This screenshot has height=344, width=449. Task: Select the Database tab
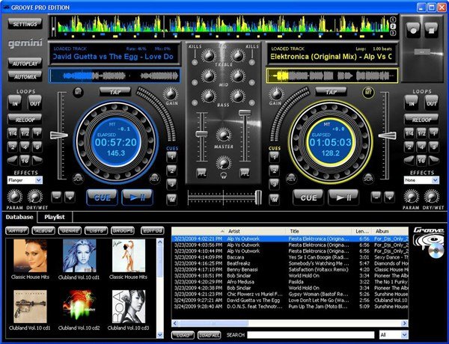(x=19, y=217)
